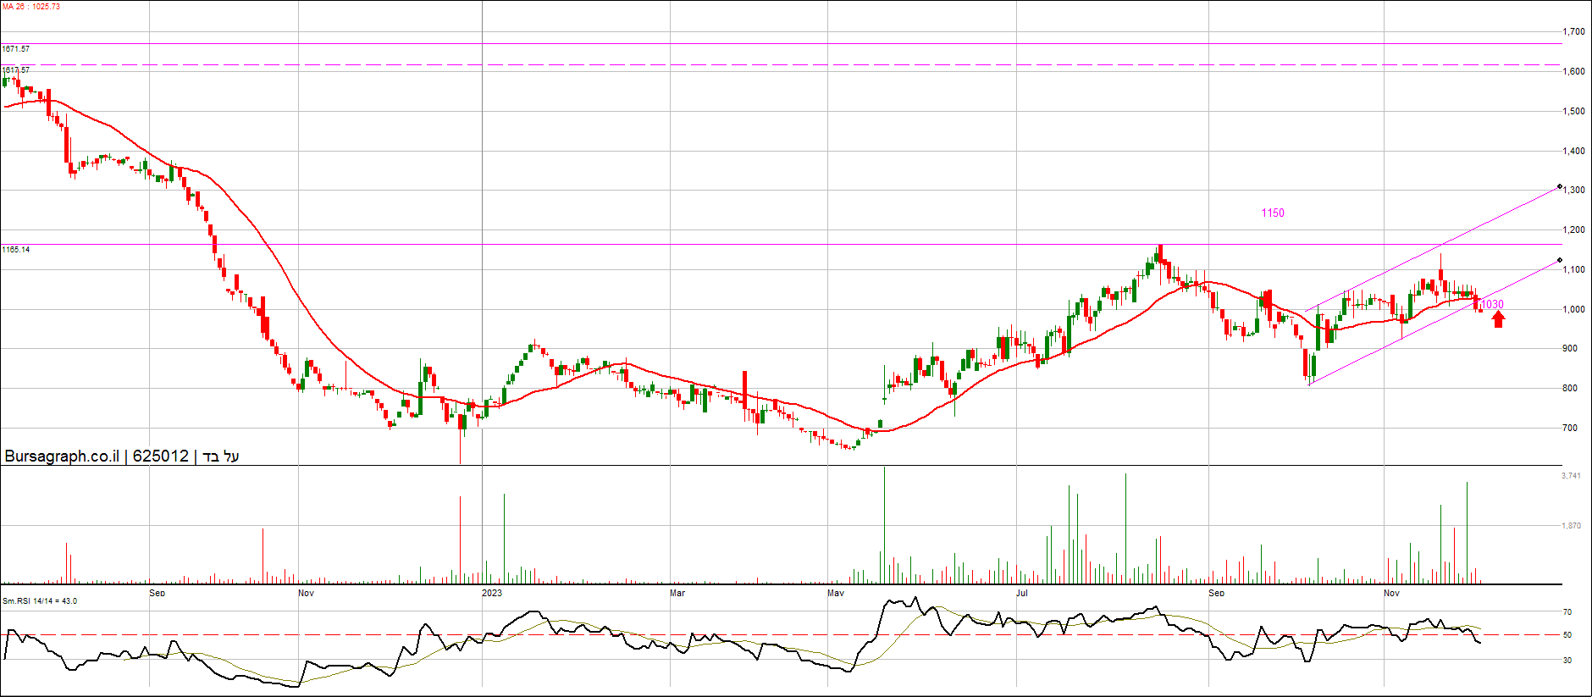The width and height of the screenshot is (1592, 697).
Task: Click the 2023 date label on time axis
Action: (x=491, y=593)
